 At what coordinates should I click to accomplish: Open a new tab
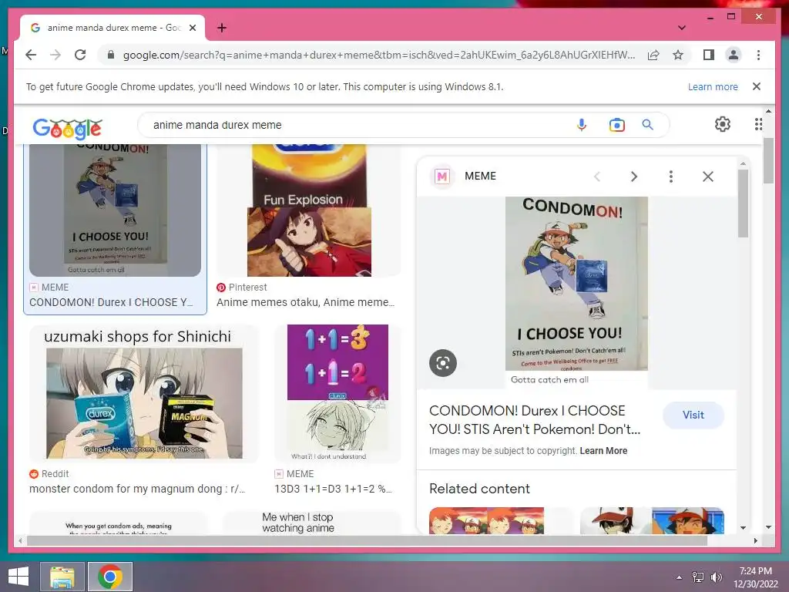(221, 28)
